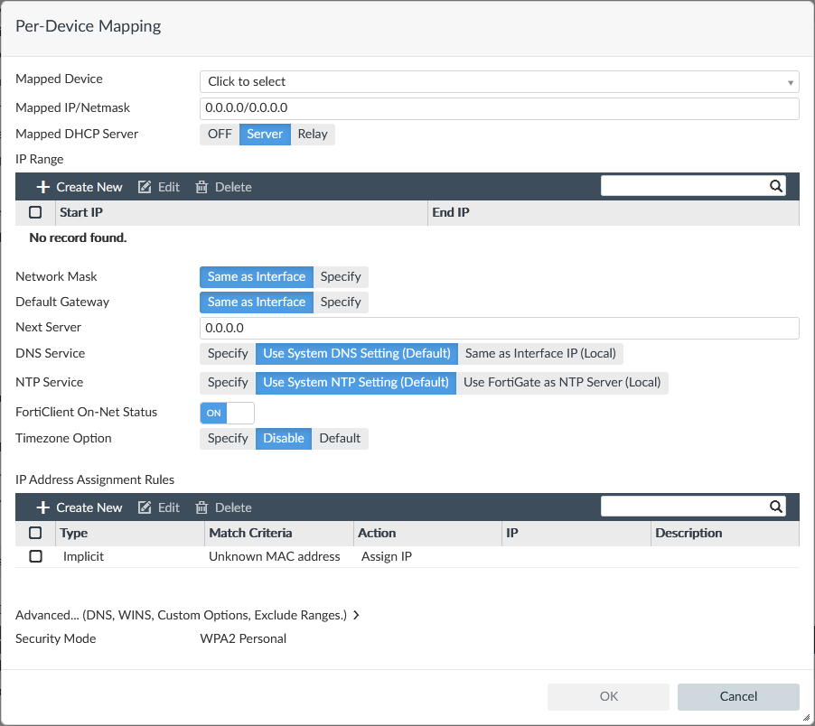
Task: Set Timezone Option to Default
Action: coord(340,438)
